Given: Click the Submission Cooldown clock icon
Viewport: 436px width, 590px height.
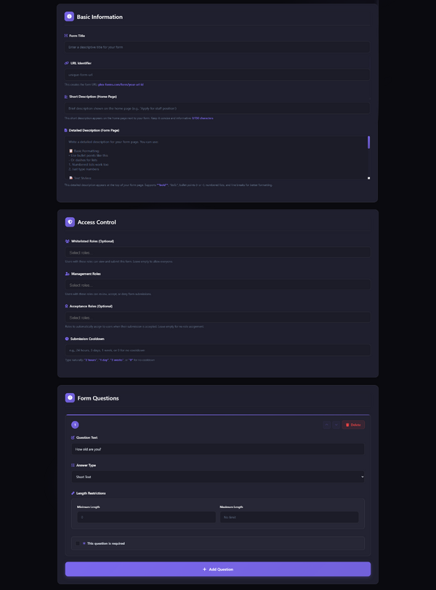Looking at the screenshot, I should coord(67,339).
